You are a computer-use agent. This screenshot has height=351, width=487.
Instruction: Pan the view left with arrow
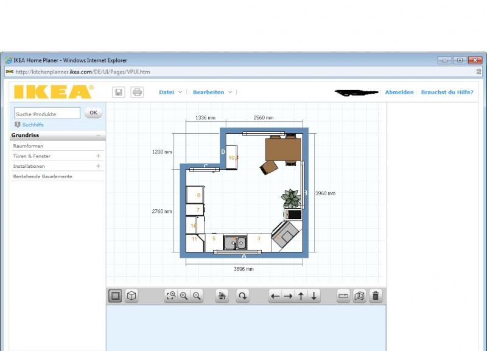tap(275, 296)
